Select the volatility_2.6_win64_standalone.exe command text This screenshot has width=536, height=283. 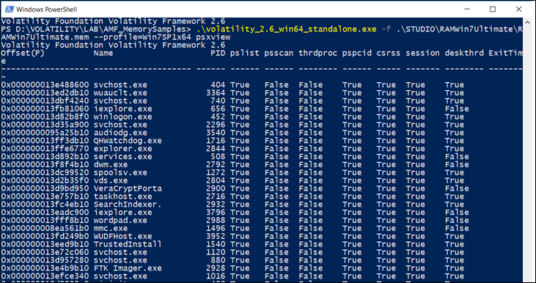click(x=286, y=29)
